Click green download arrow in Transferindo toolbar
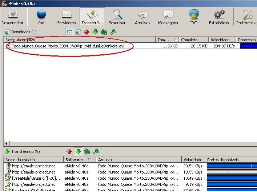 pos(78,151)
